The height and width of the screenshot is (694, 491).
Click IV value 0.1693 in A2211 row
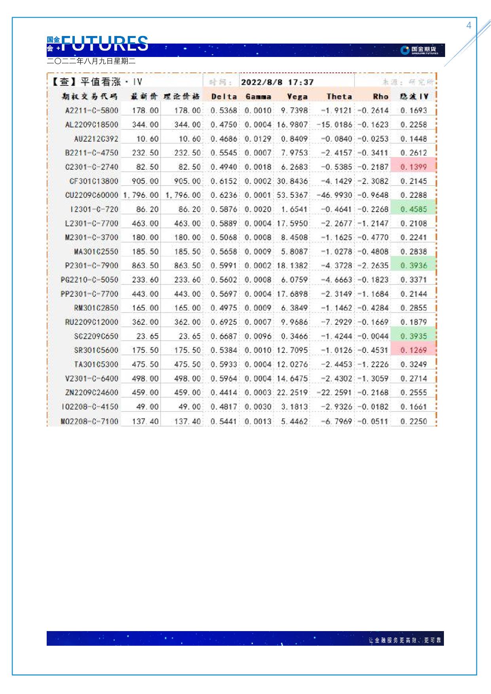pos(413,110)
